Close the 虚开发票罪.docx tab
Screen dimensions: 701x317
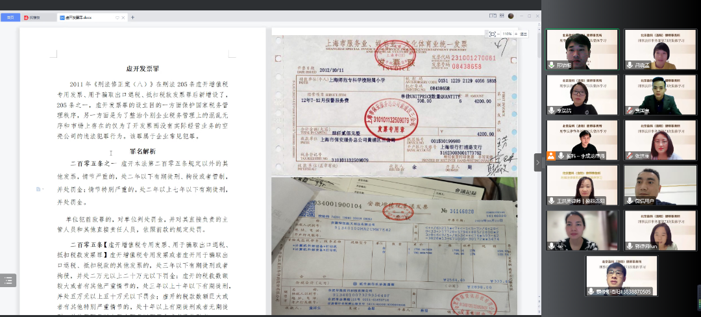123,18
